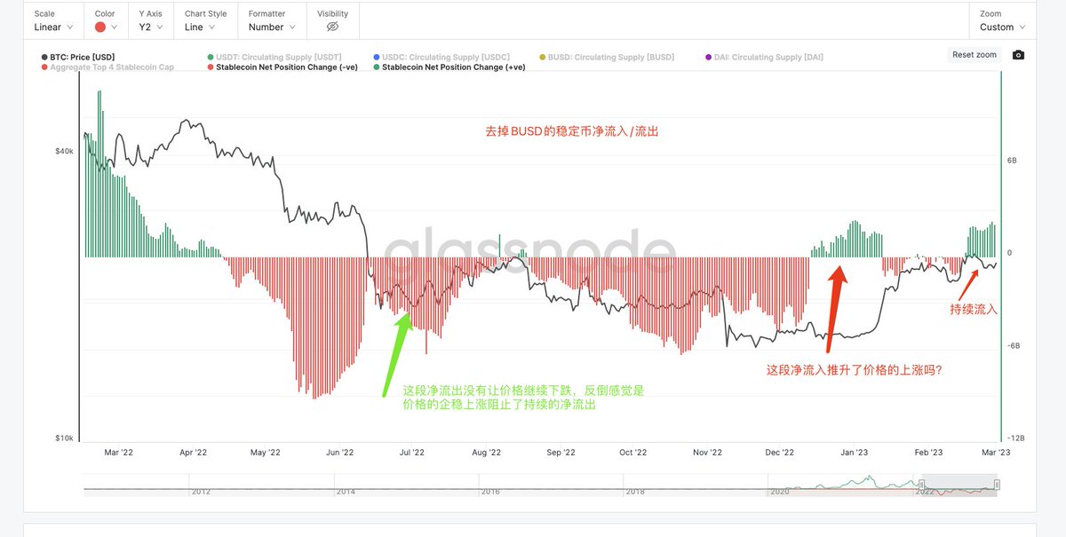Click 2018 on the navigator timeline

(x=634, y=491)
